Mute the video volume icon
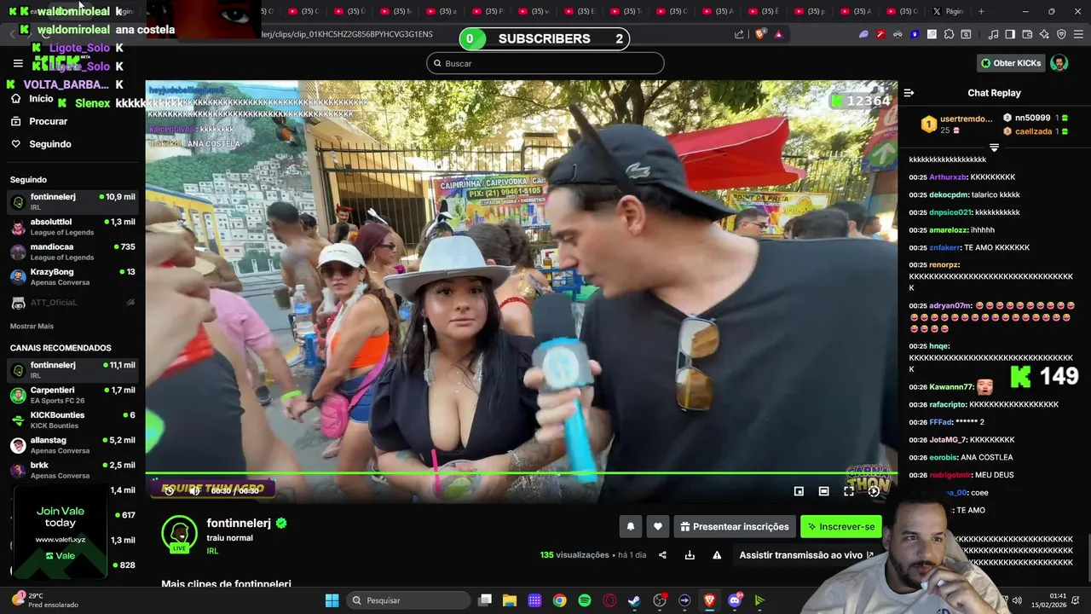This screenshot has height=614, width=1091. [x=194, y=490]
